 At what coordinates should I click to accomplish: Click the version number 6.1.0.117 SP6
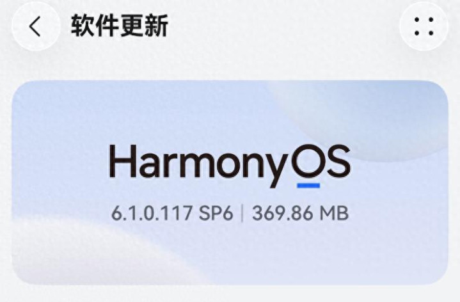point(172,213)
